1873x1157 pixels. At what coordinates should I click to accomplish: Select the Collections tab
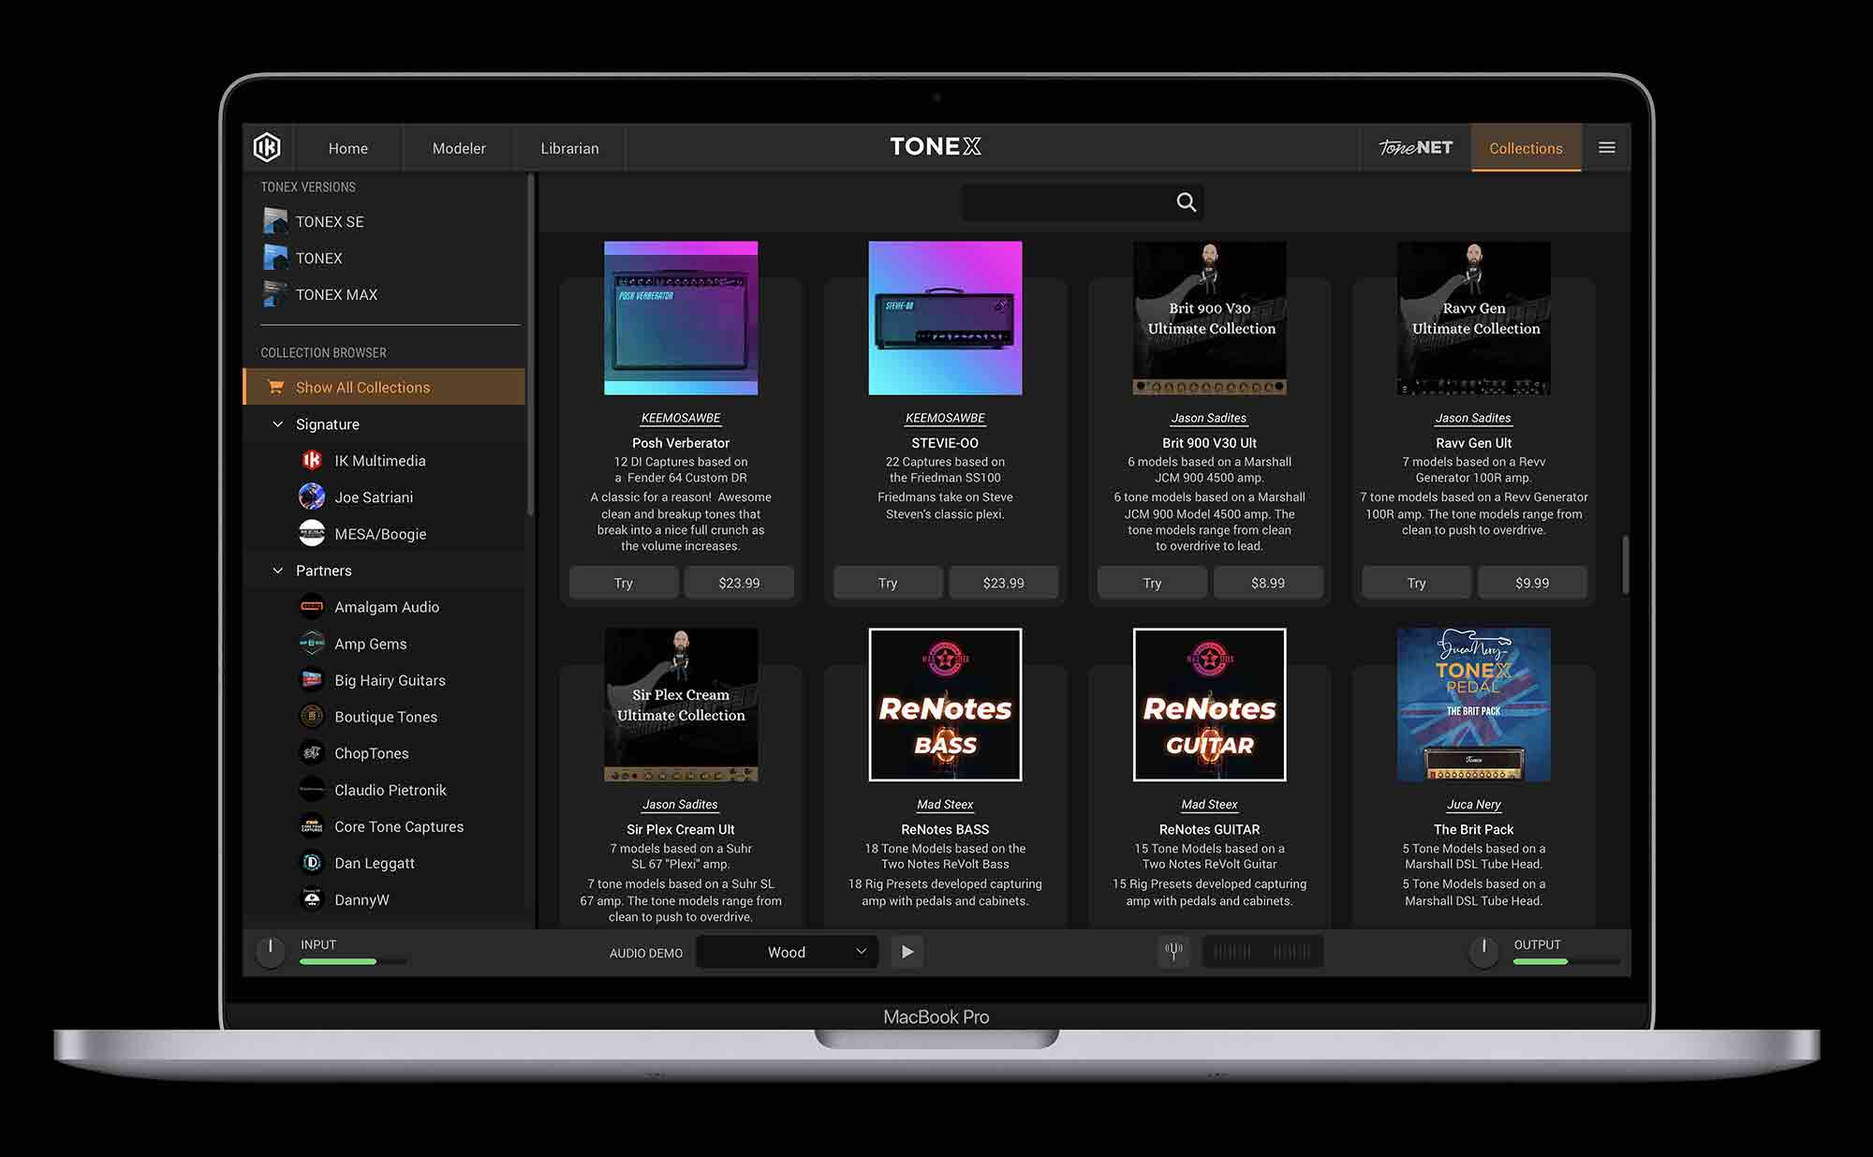tap(1526, 148)
